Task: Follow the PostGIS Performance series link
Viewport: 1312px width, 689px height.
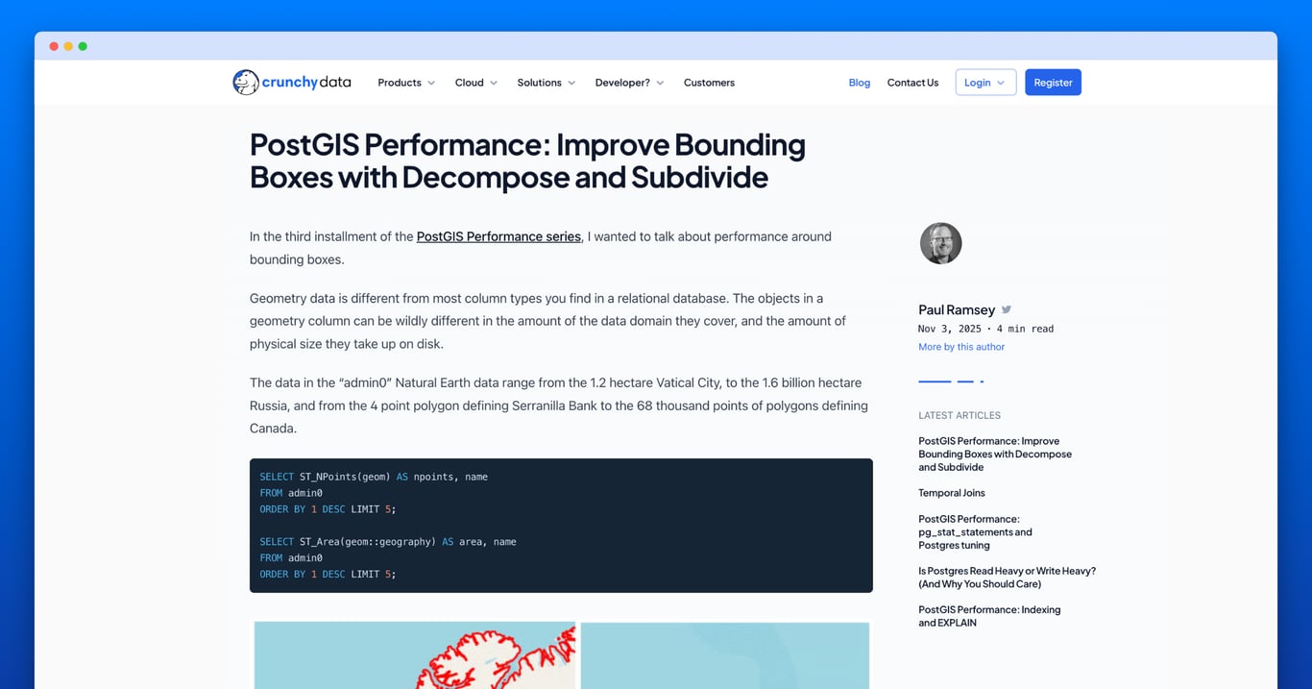Action: [x=498, y=236]
